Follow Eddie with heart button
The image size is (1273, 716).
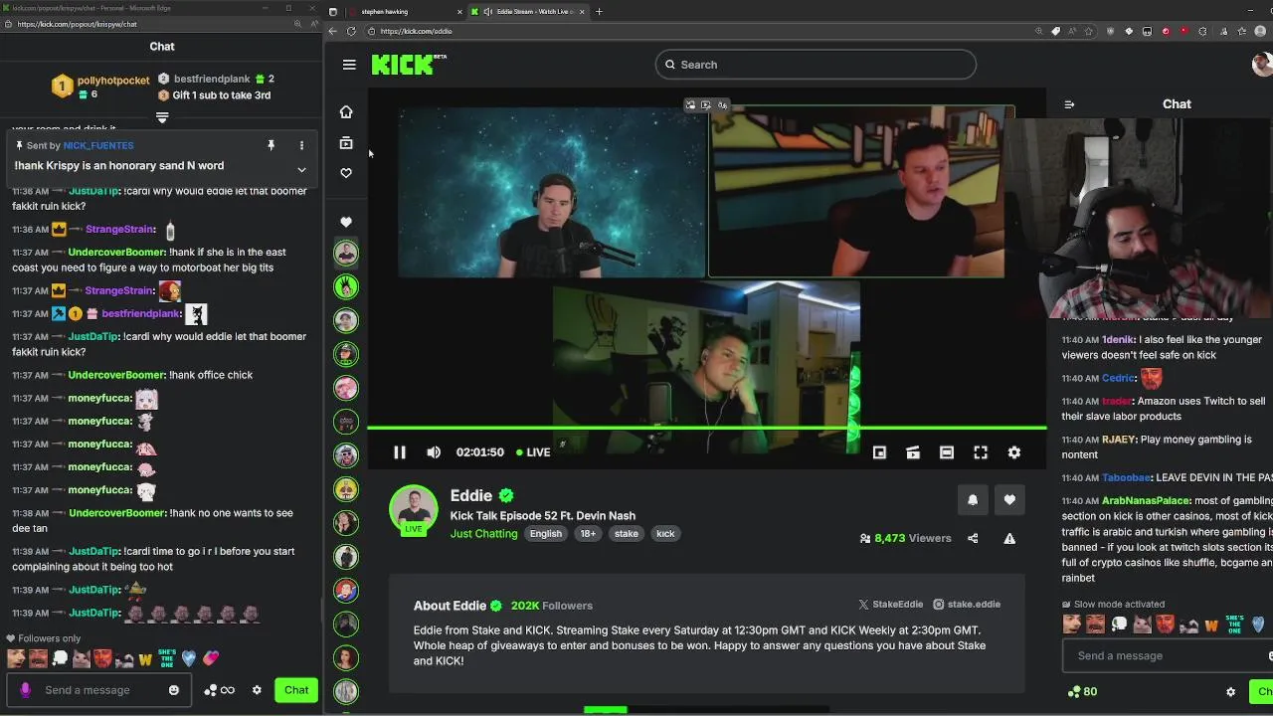[x=1009, y=500]
